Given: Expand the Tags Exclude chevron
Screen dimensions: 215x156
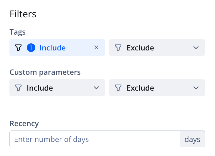Looking at the screenshot, I should [x=196, y=48].
